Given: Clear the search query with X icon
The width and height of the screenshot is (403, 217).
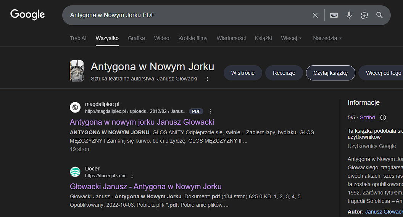Looking at the screenshot, I should [315, 15].
